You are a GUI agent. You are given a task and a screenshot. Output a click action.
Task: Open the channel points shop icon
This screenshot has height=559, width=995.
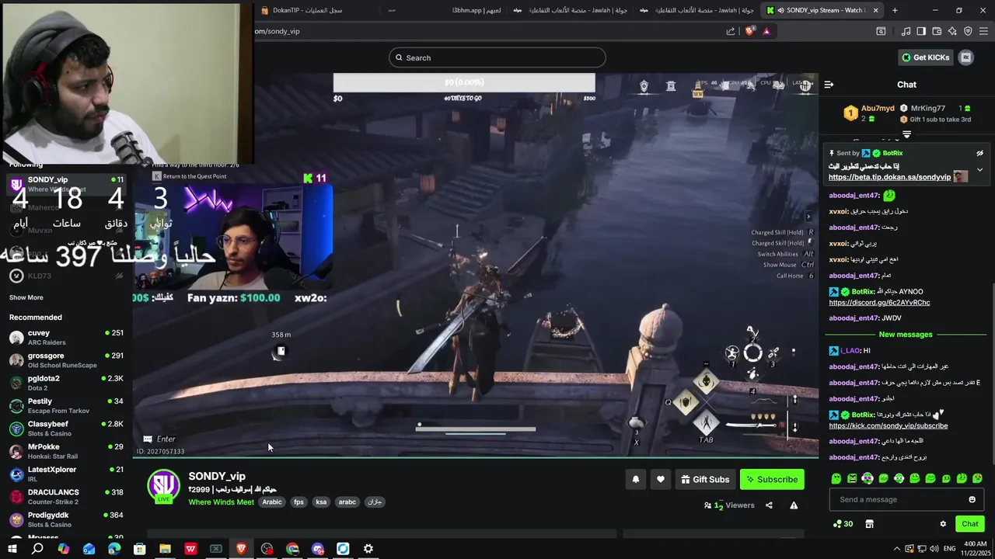pos(869,524)
